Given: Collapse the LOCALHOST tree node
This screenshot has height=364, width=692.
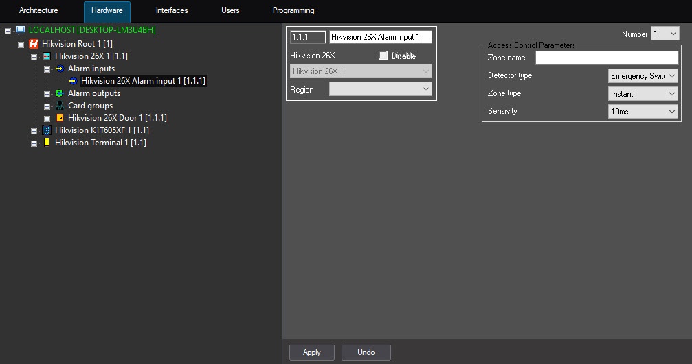Looking at the screenshot, I should click(8, 31).
